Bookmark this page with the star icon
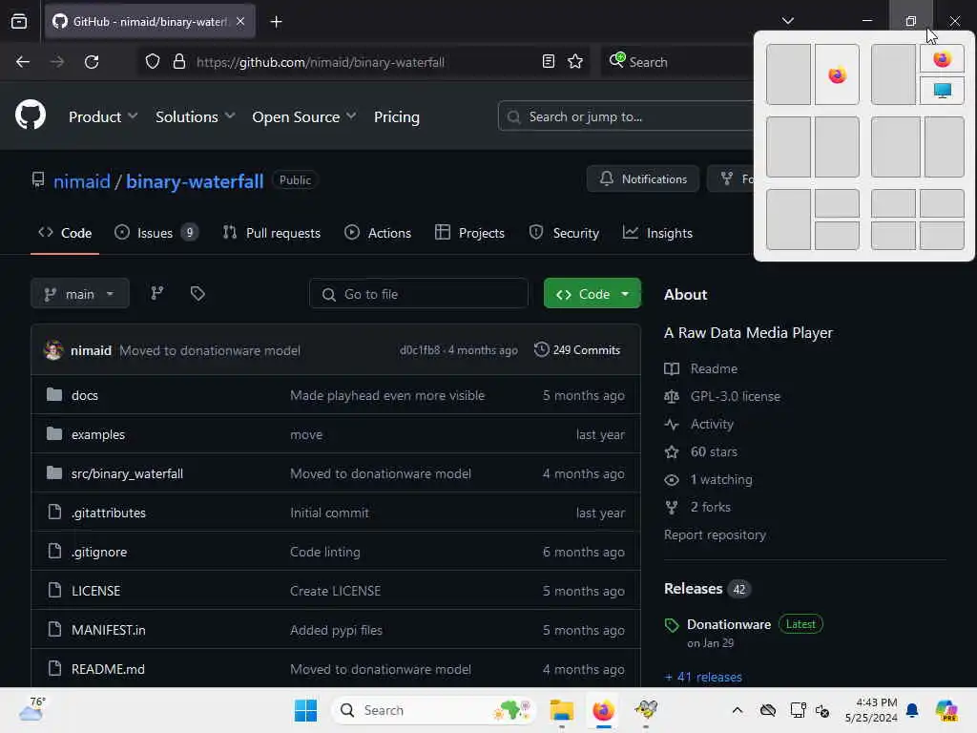Screen dimensions: 977x733 click(575, 62)
